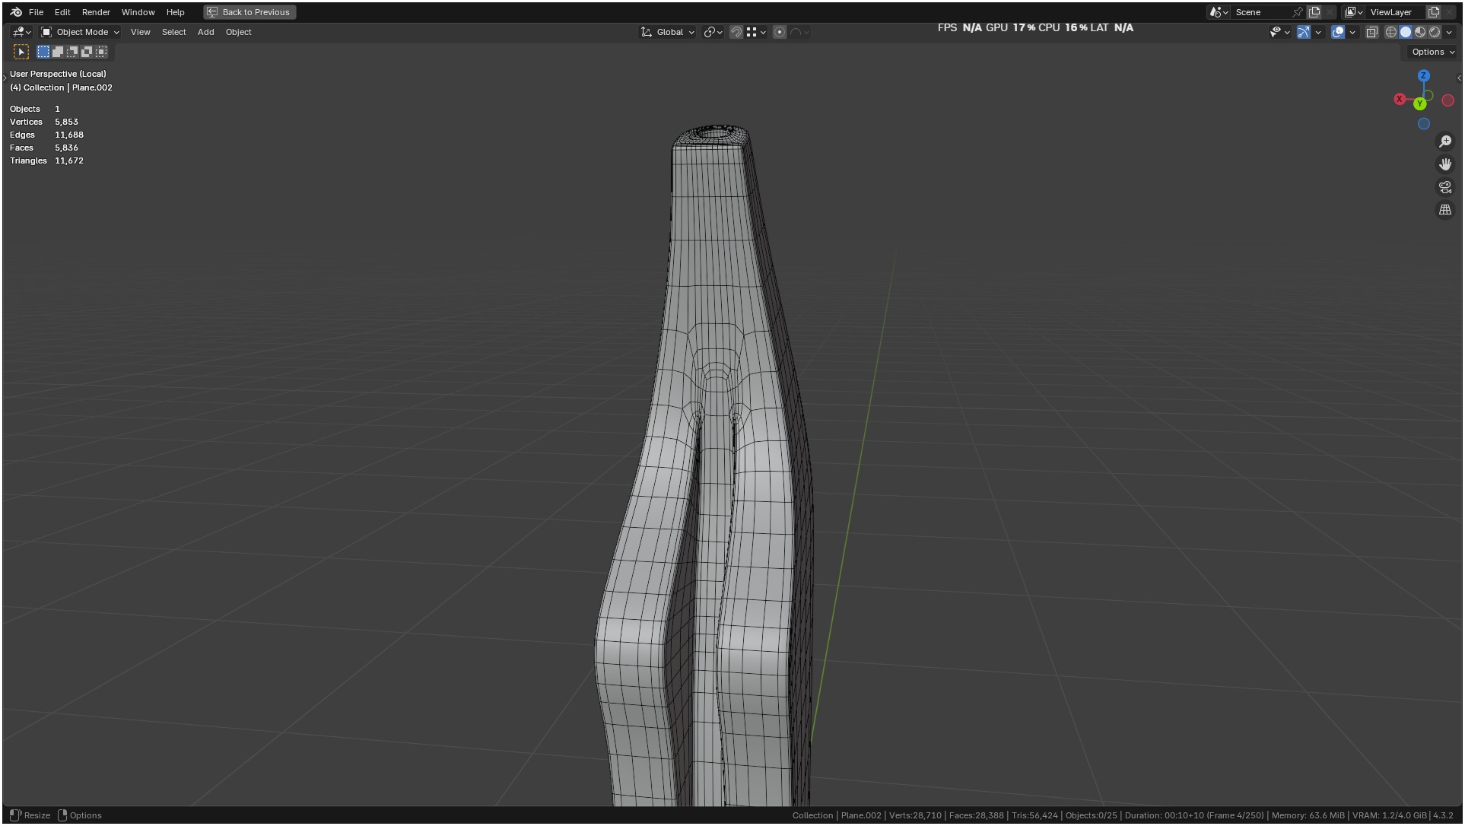
Task: Click the zoom view magnifier icon
Action: coord(1445,141)
